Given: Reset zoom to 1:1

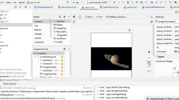Looking at the screenshot, I should [x=149, y=67].
